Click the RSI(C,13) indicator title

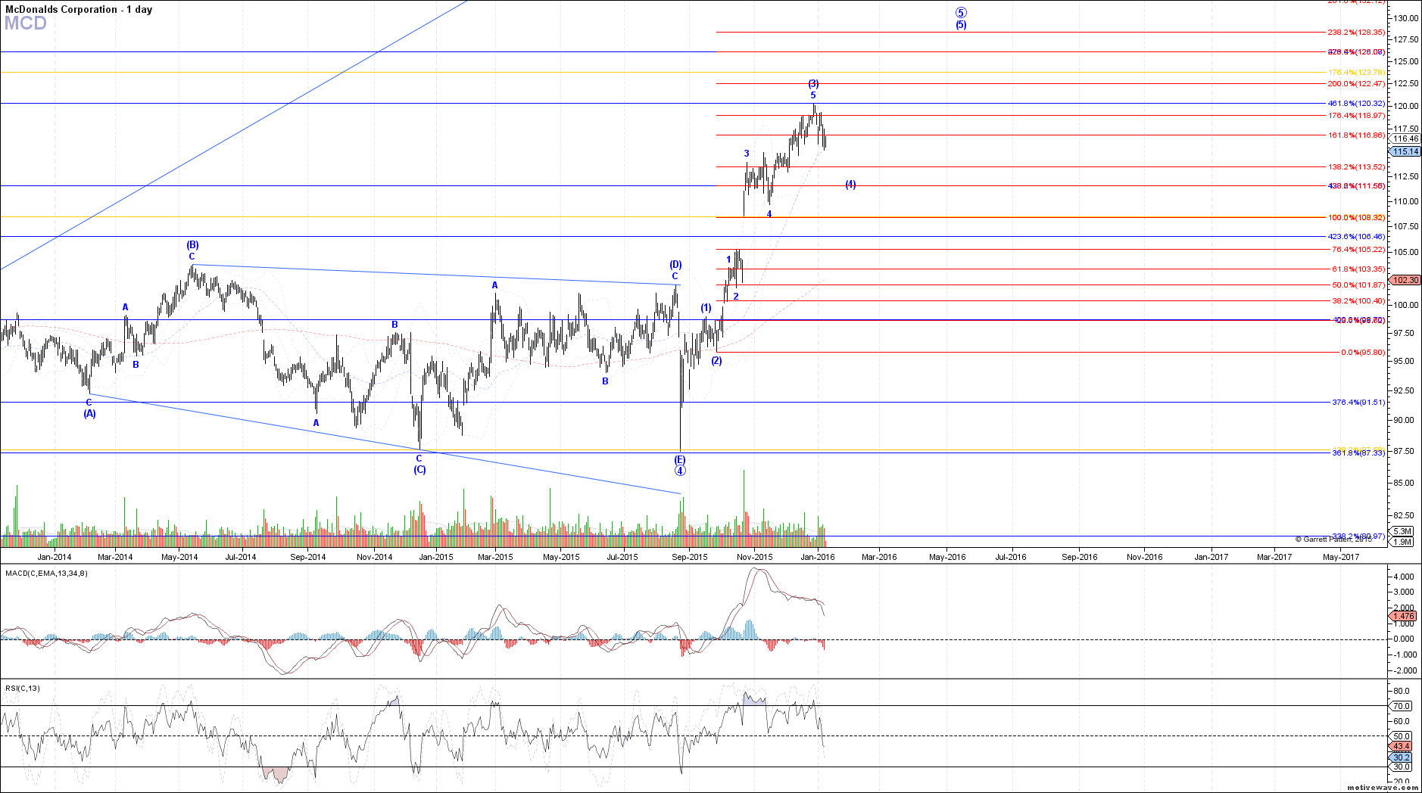[x=23, y=688]
